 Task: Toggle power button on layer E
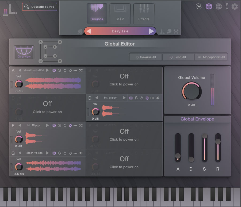pos(54,126)
